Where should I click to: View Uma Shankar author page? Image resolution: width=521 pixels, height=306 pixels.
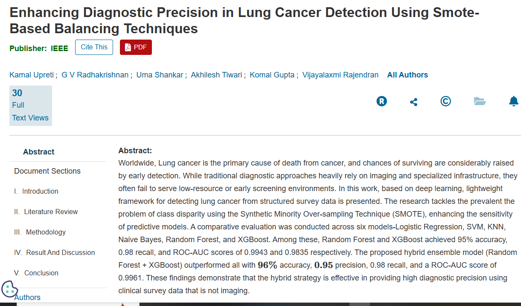(x=160, y=75)
